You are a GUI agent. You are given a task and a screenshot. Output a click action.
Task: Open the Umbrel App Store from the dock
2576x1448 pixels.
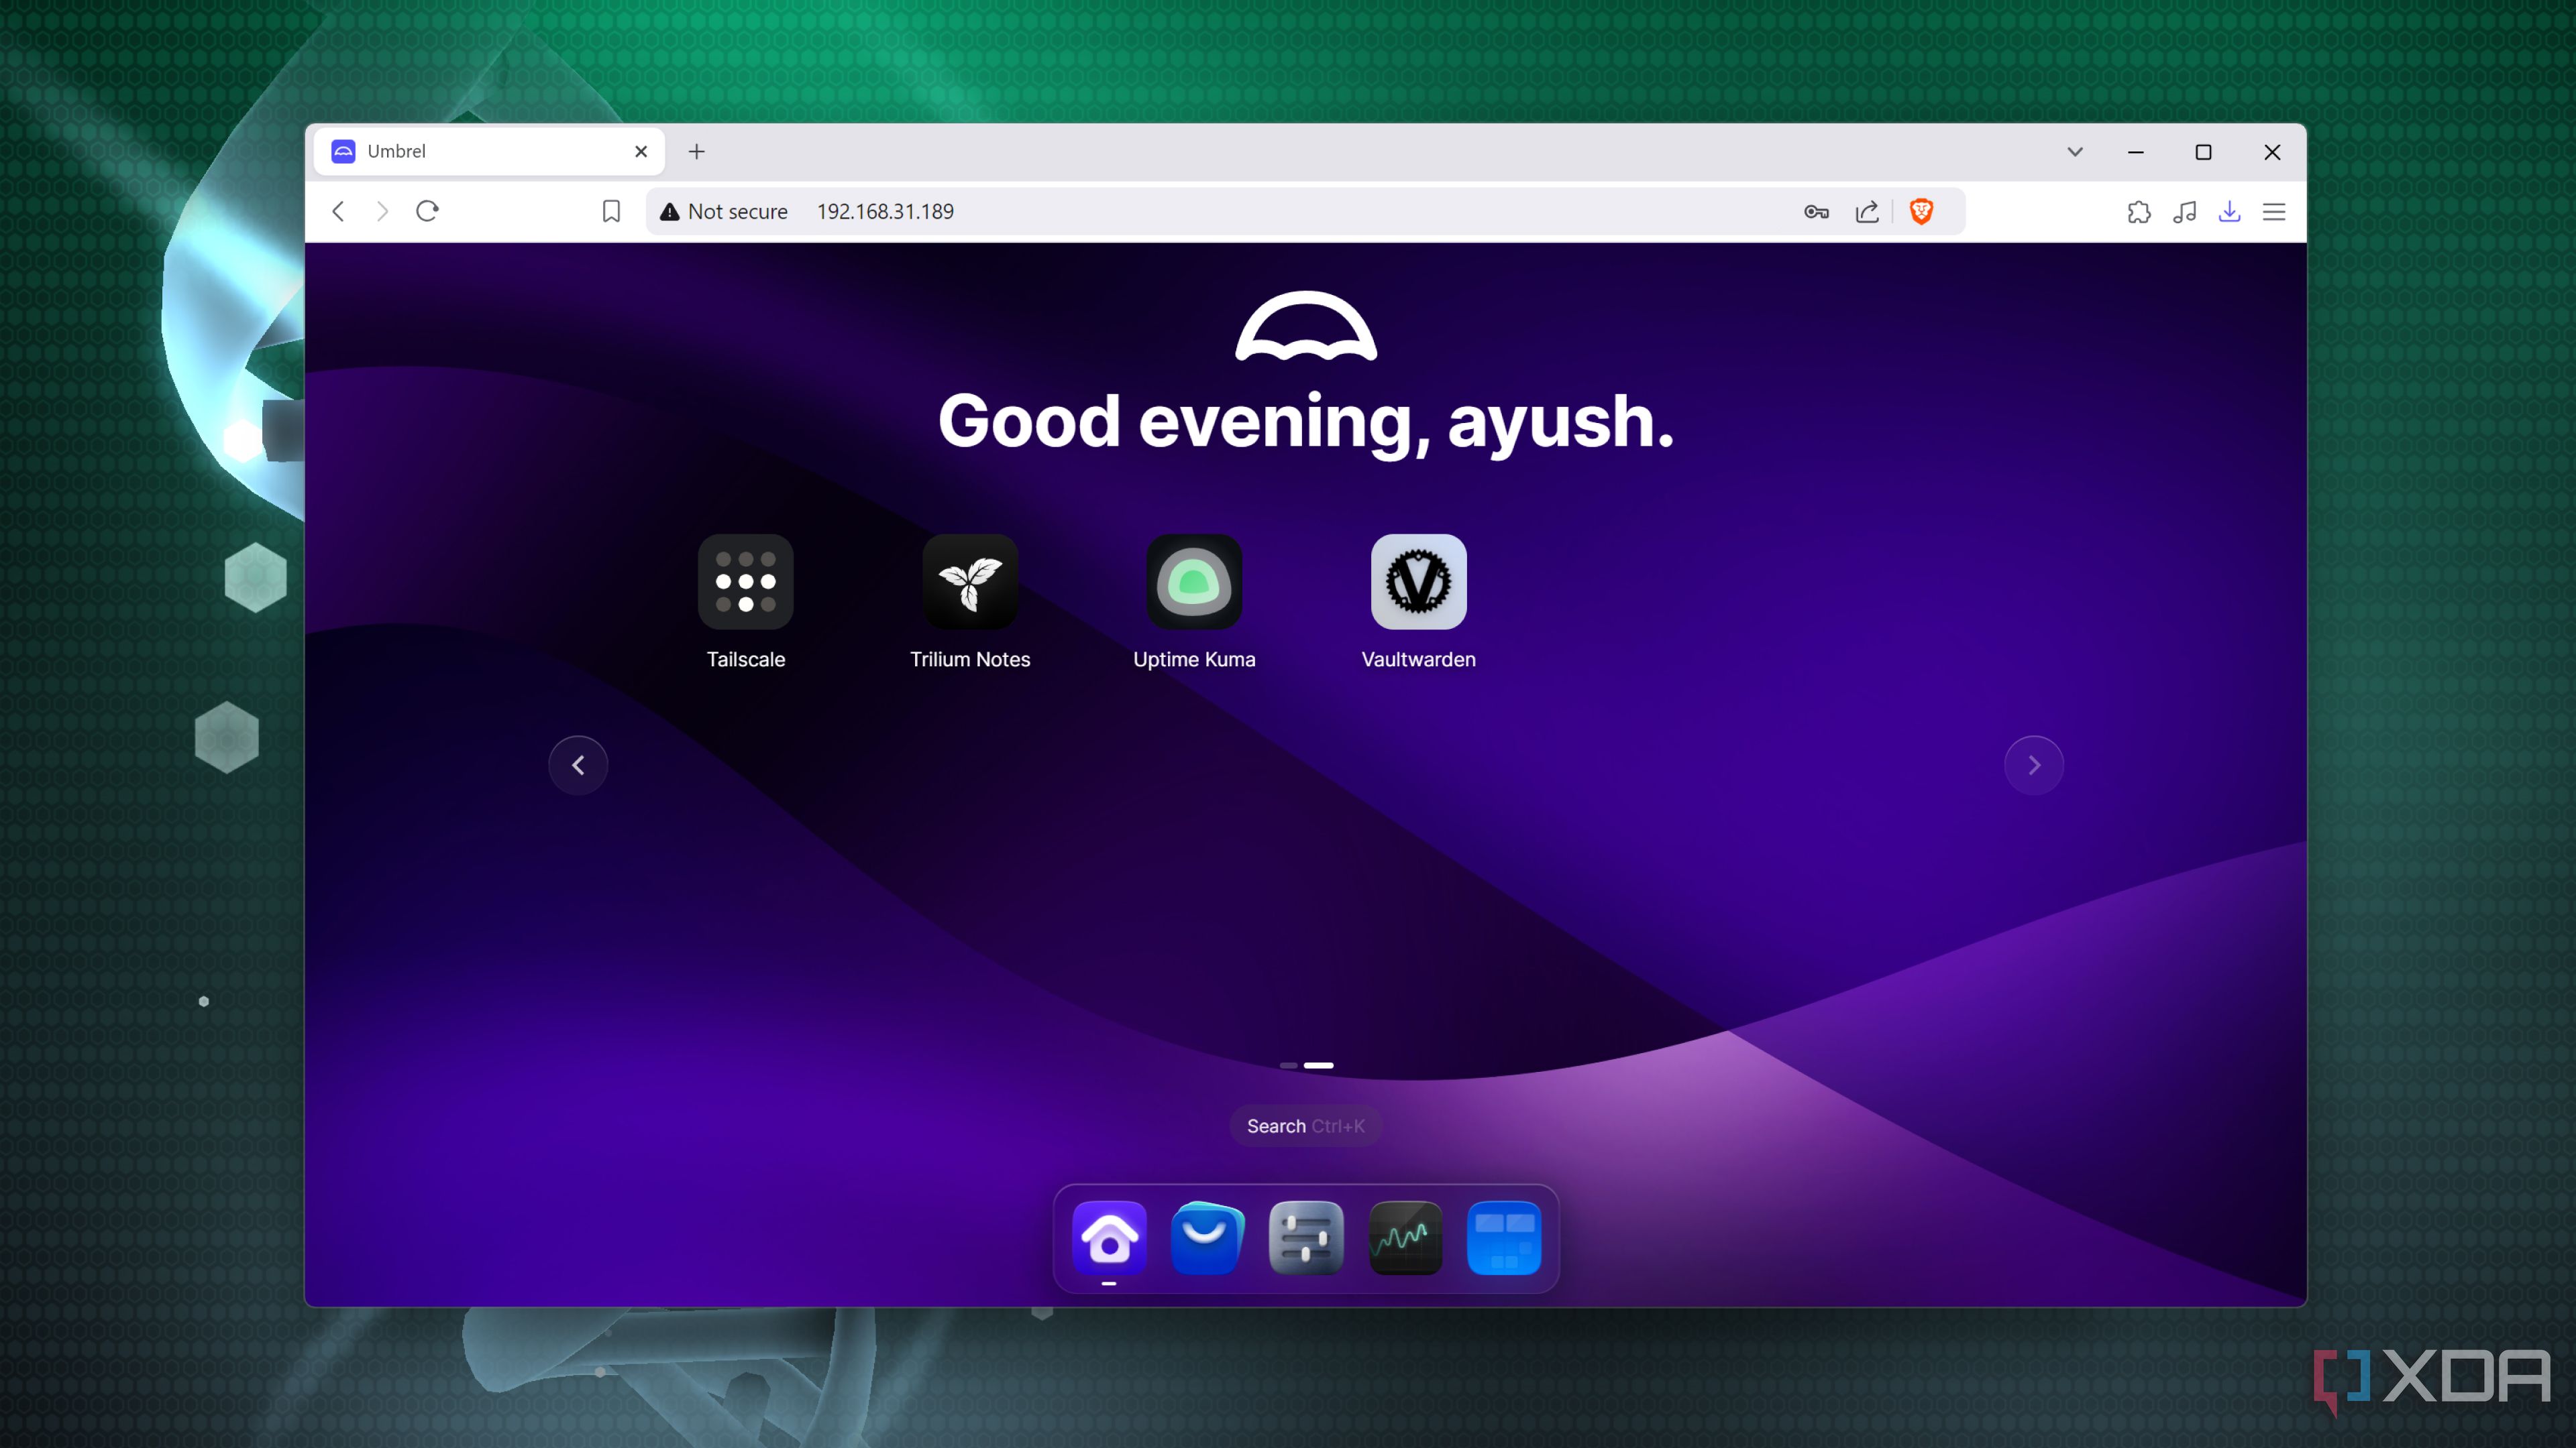coord(1207,1239)
